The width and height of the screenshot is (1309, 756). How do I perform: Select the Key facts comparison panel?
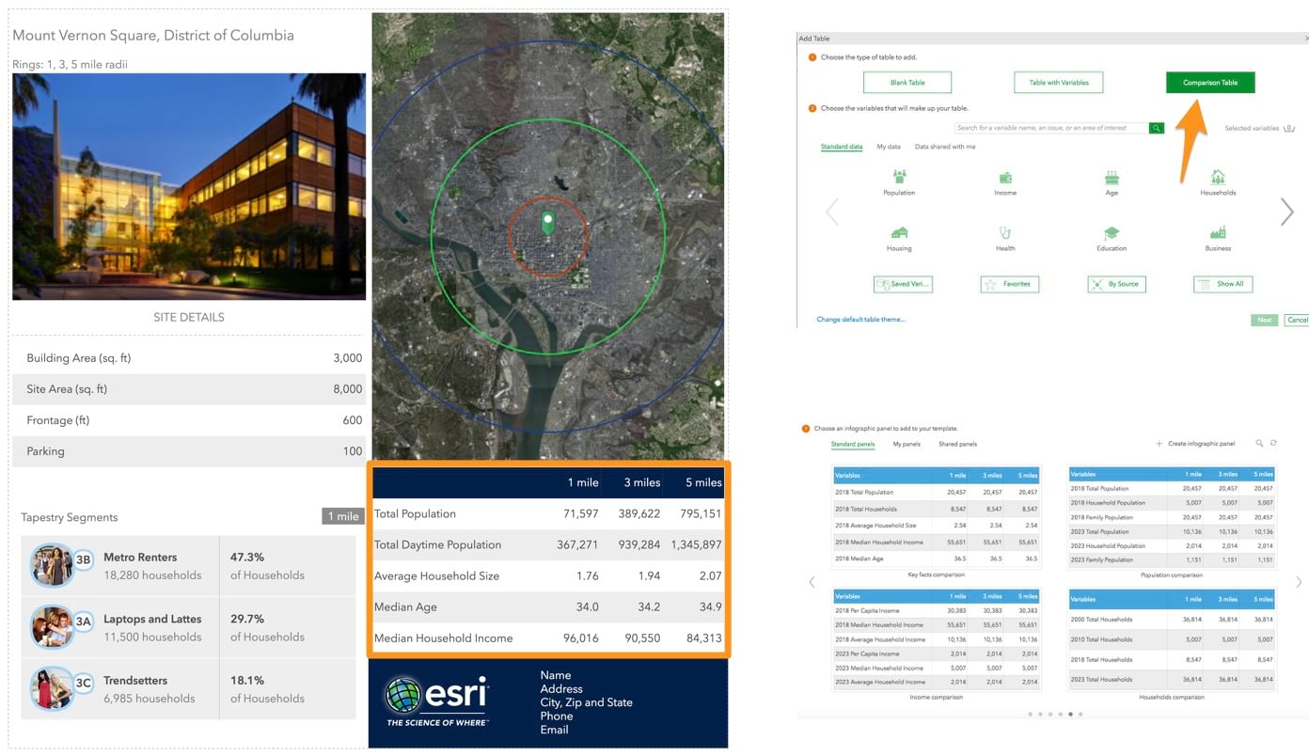pyautogui.click(x=936, y=518)
